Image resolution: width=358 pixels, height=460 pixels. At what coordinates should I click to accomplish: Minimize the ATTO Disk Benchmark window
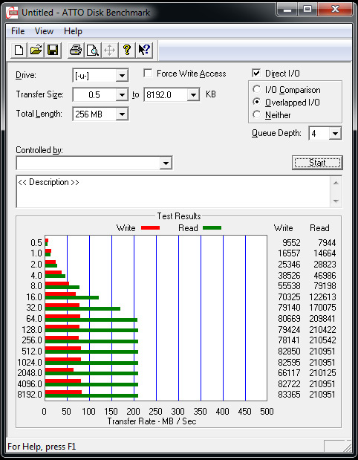(287, 10)
